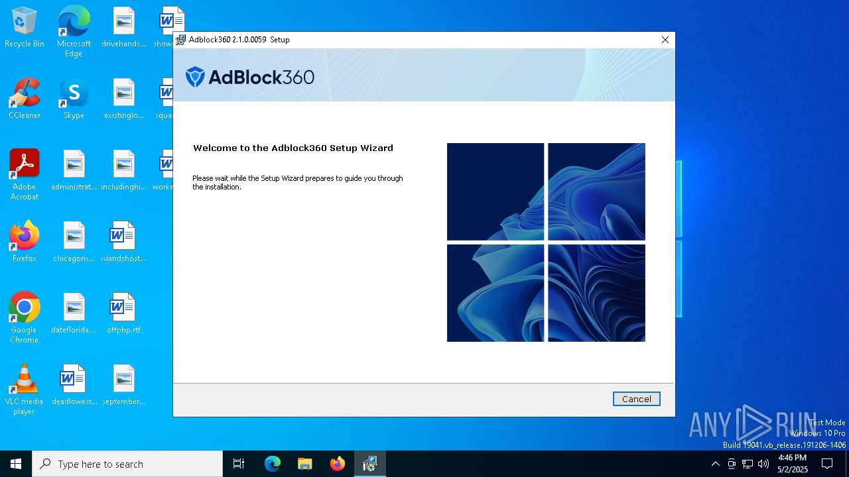Screen dimensions: 849x477
Task: Open Skype desktop shortcut
Action: point(74,99)
